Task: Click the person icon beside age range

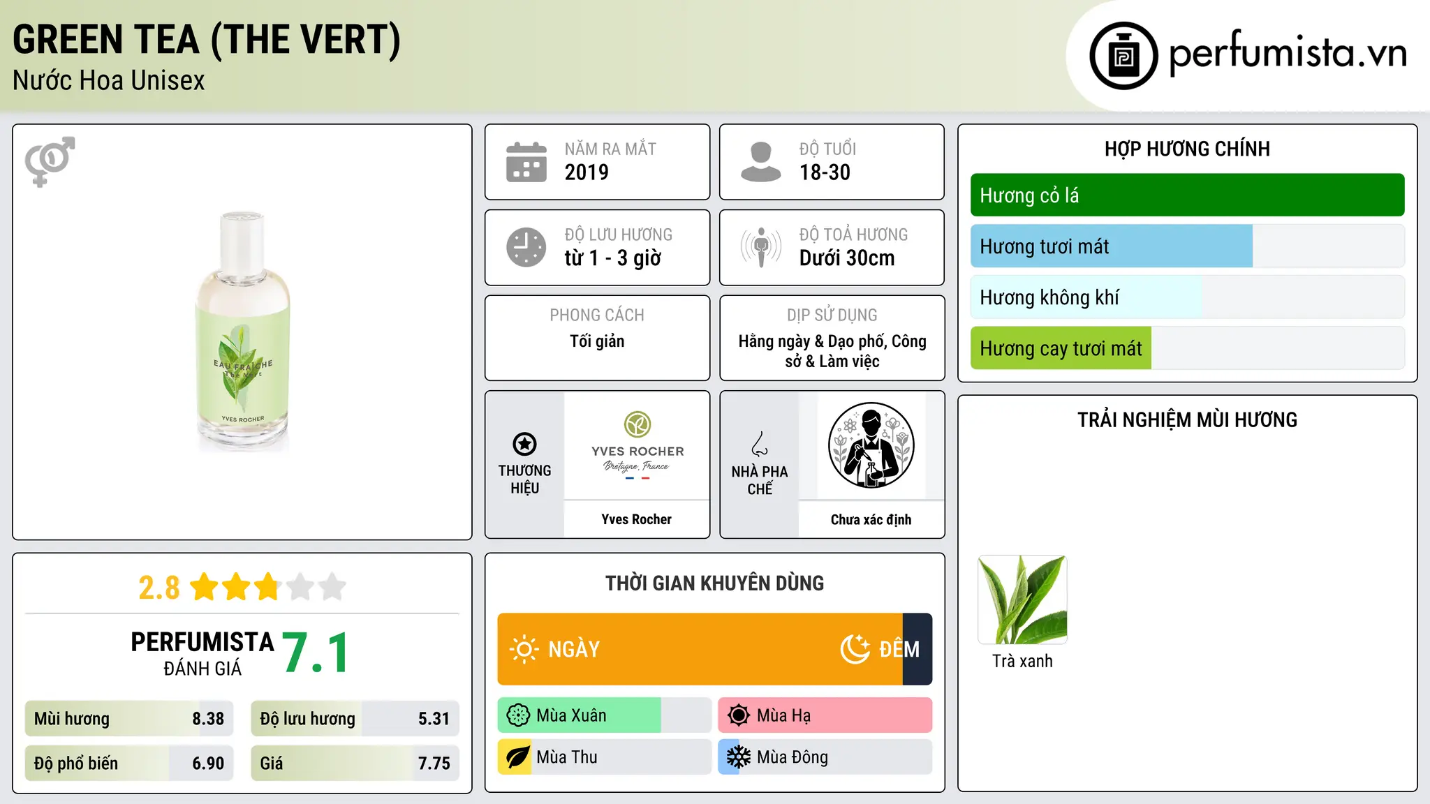Action: coord(760,162)
